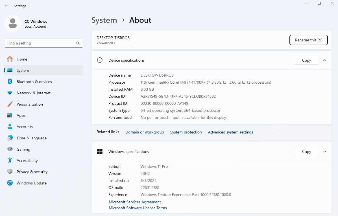Open Personalization settings
Viewport: 338px width, 216px height.
click(44, 104)
